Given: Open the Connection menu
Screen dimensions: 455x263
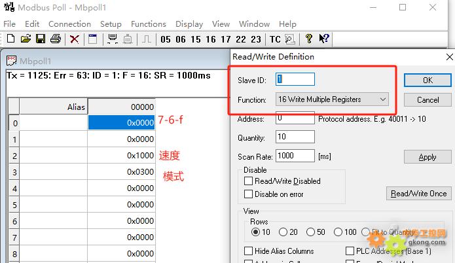Looking at the screenshot, I should point(69,24).
